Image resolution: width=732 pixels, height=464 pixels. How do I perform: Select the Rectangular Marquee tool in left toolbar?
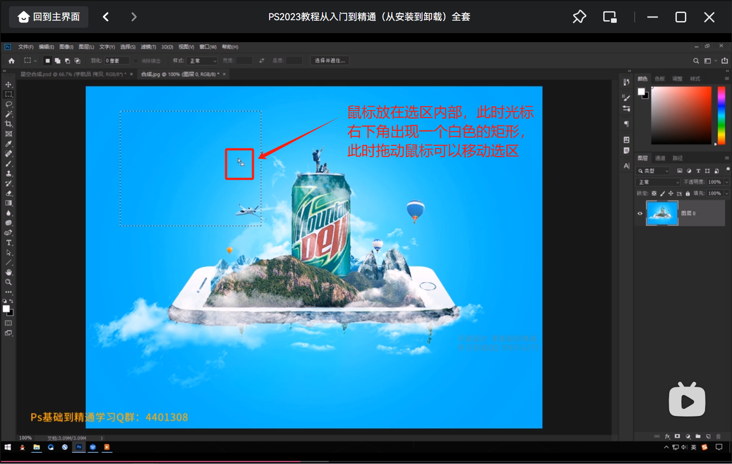tap(9, 94)
